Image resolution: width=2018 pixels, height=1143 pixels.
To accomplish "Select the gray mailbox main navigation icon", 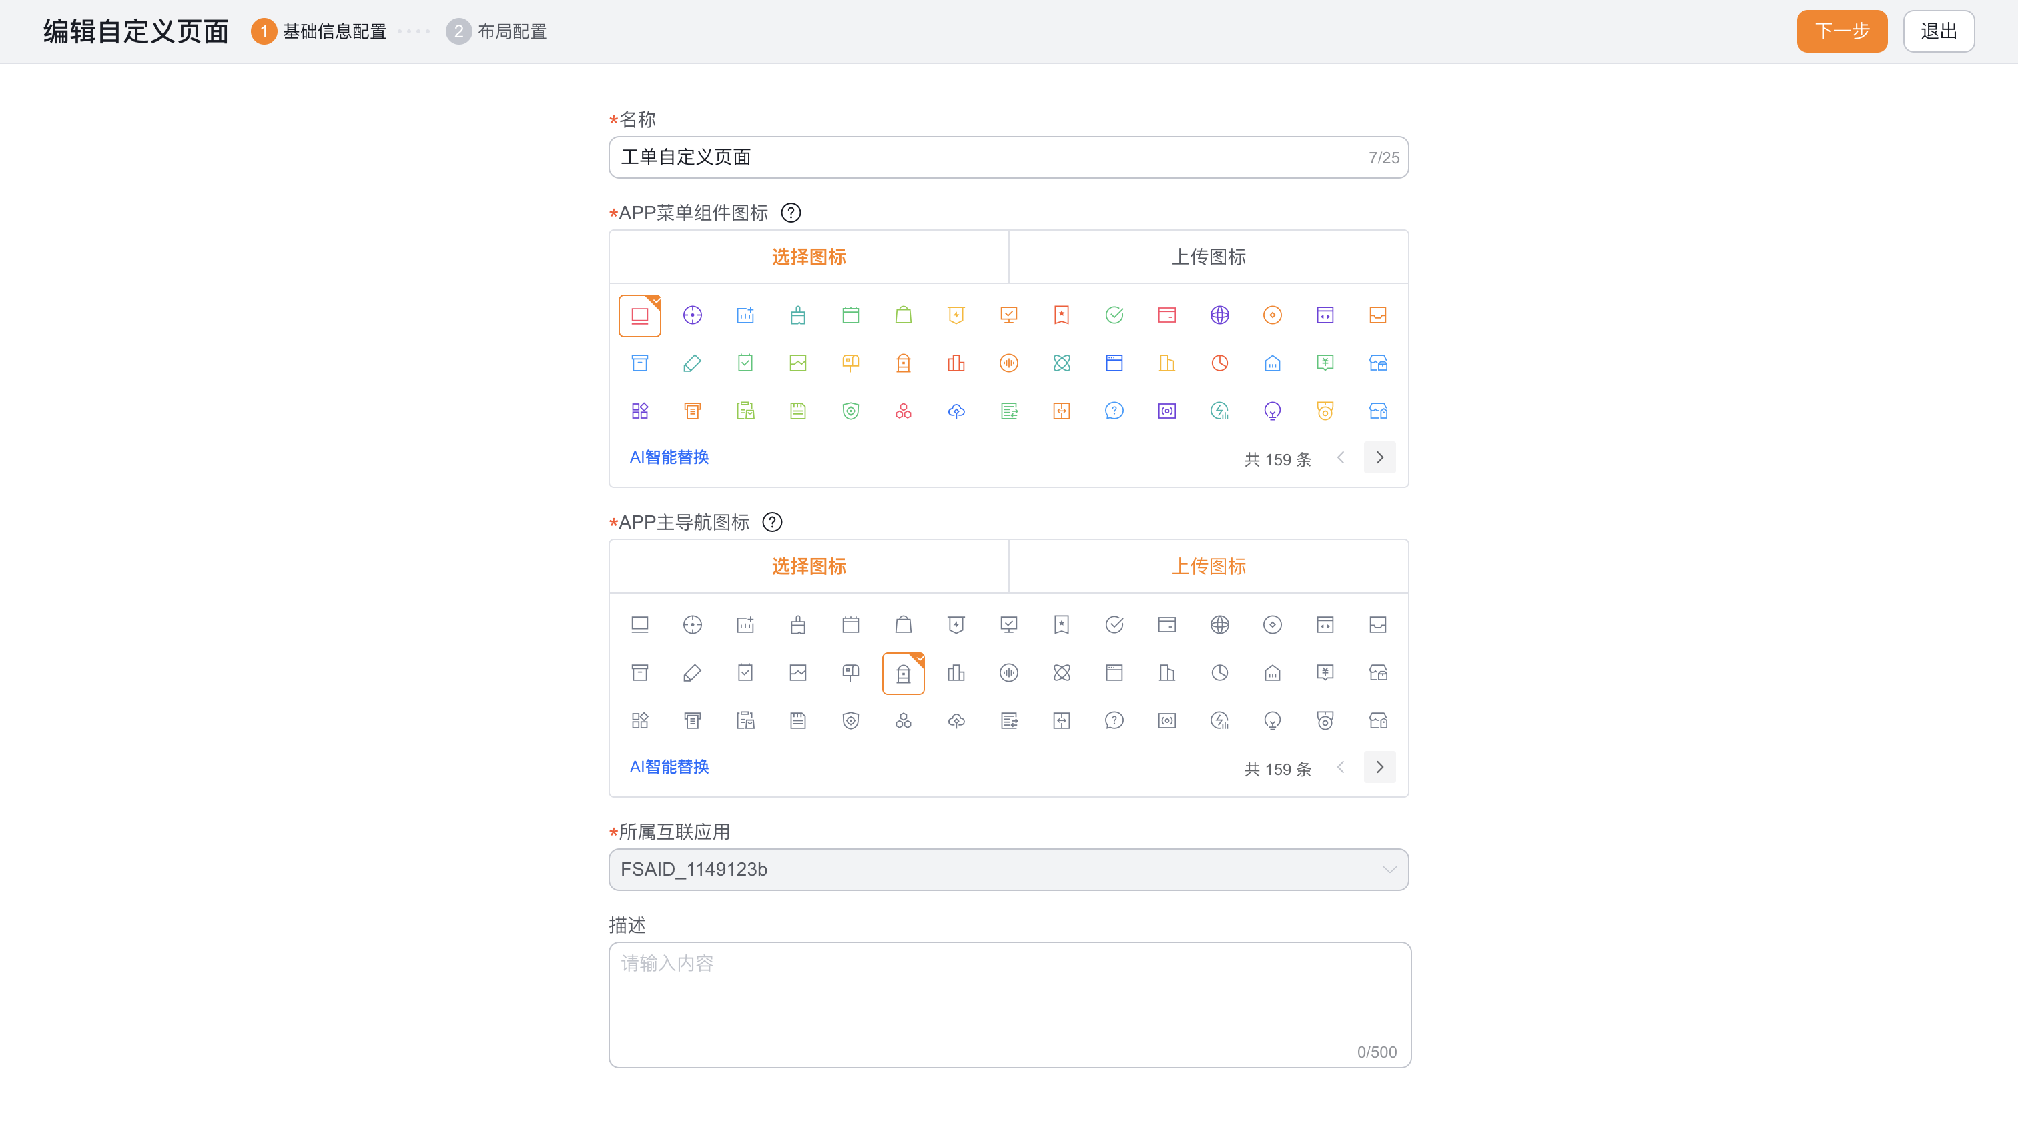I will [x=851, y=673].
